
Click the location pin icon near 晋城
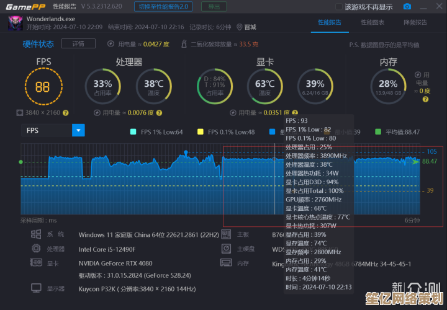pos(239,27)
